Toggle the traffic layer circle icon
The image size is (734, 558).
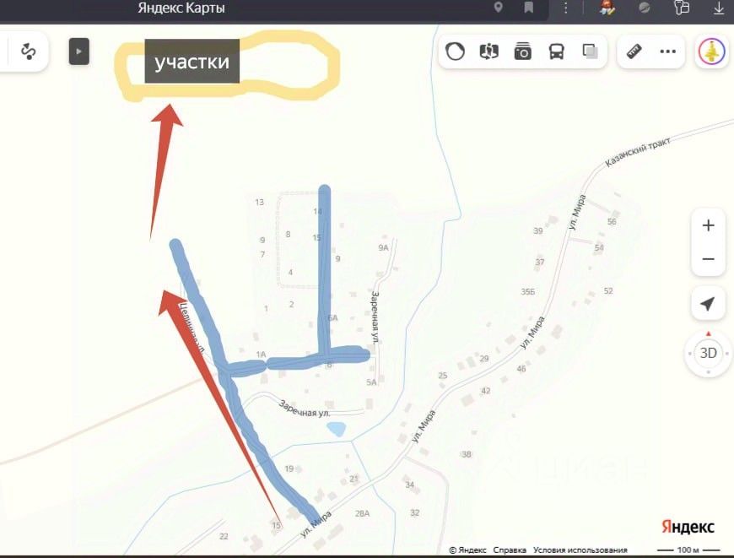tap(455, 51)
